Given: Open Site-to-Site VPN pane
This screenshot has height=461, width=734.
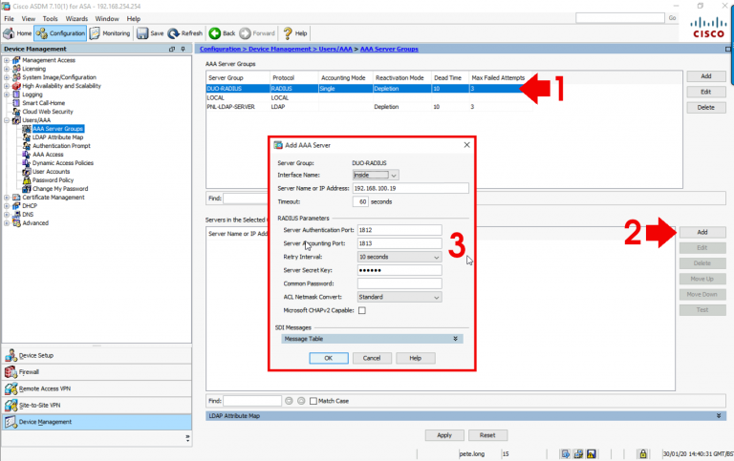Looking at the screenshot, I should pos(97,406).
